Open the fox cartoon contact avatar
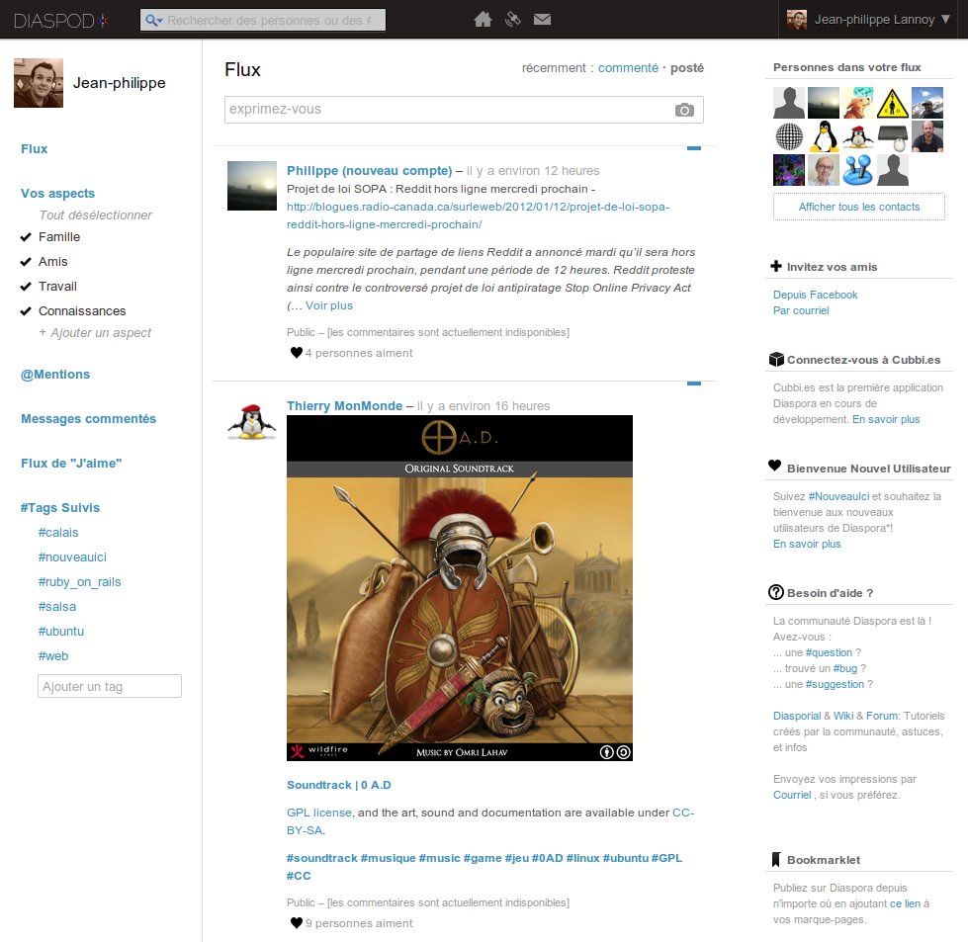 click(x=858, y=103)
